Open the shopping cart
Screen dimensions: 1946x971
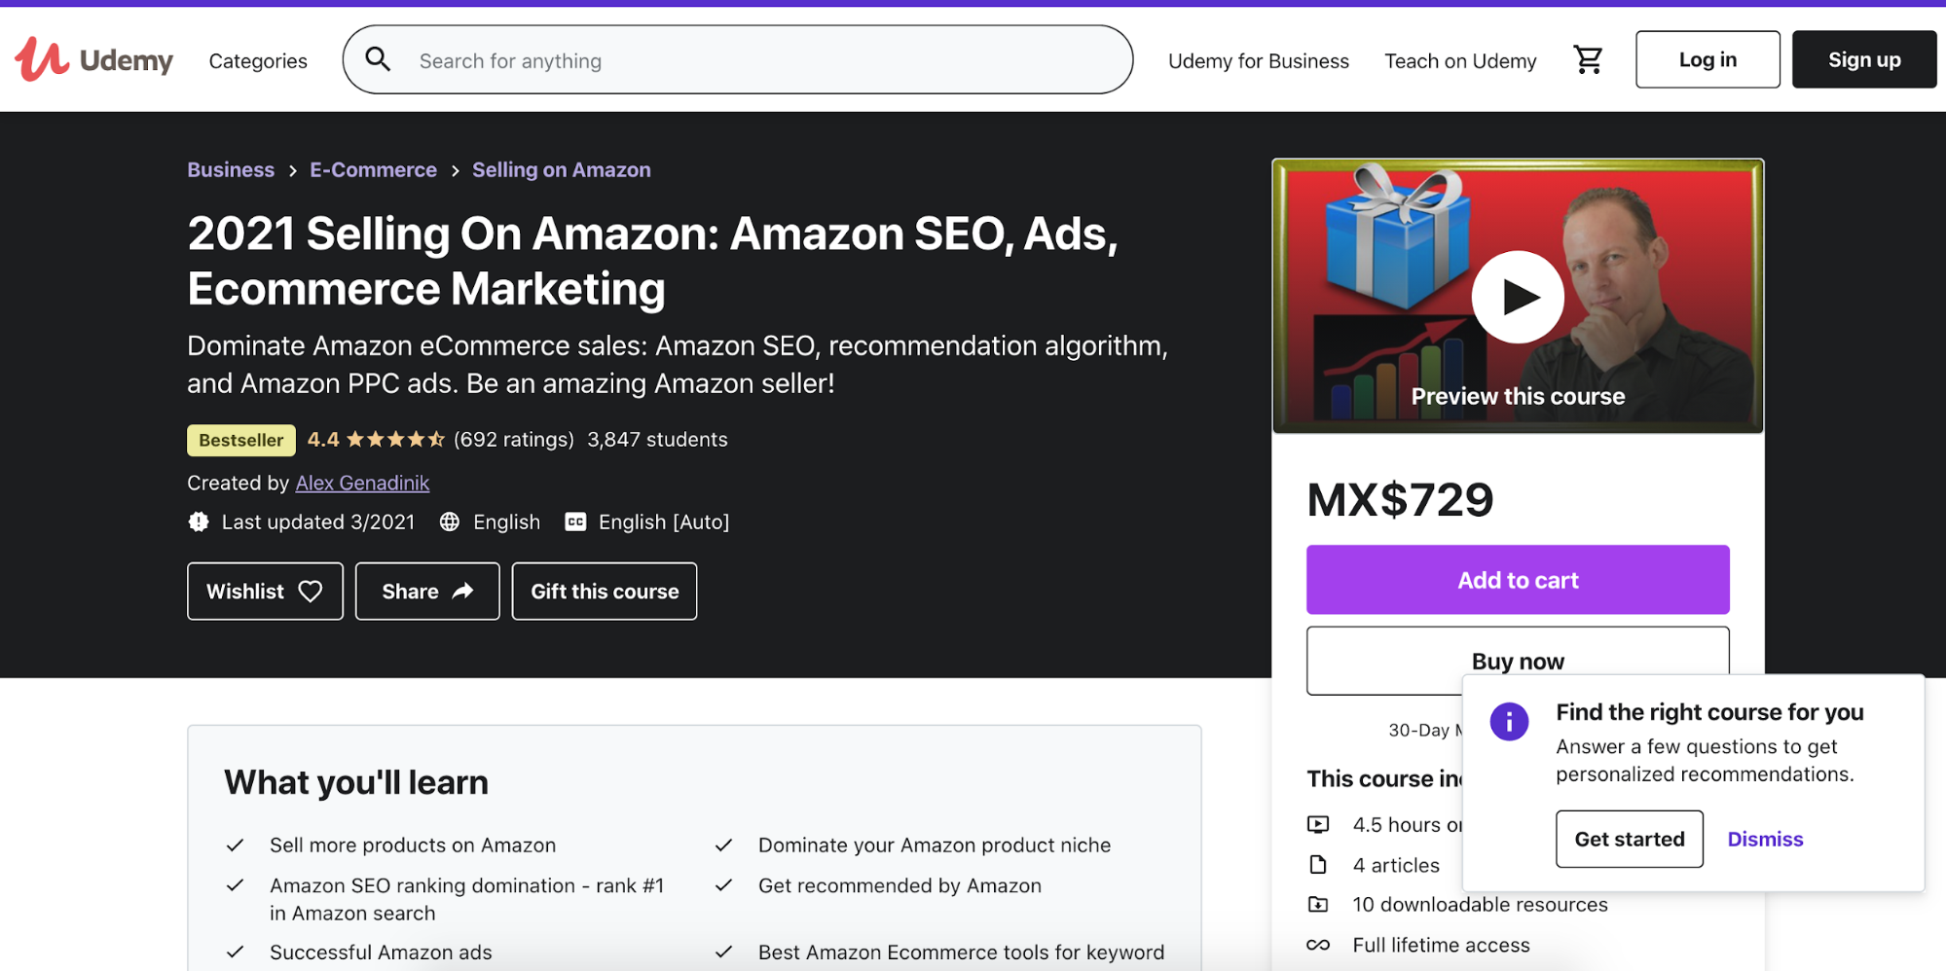[x=1588, y=59]
